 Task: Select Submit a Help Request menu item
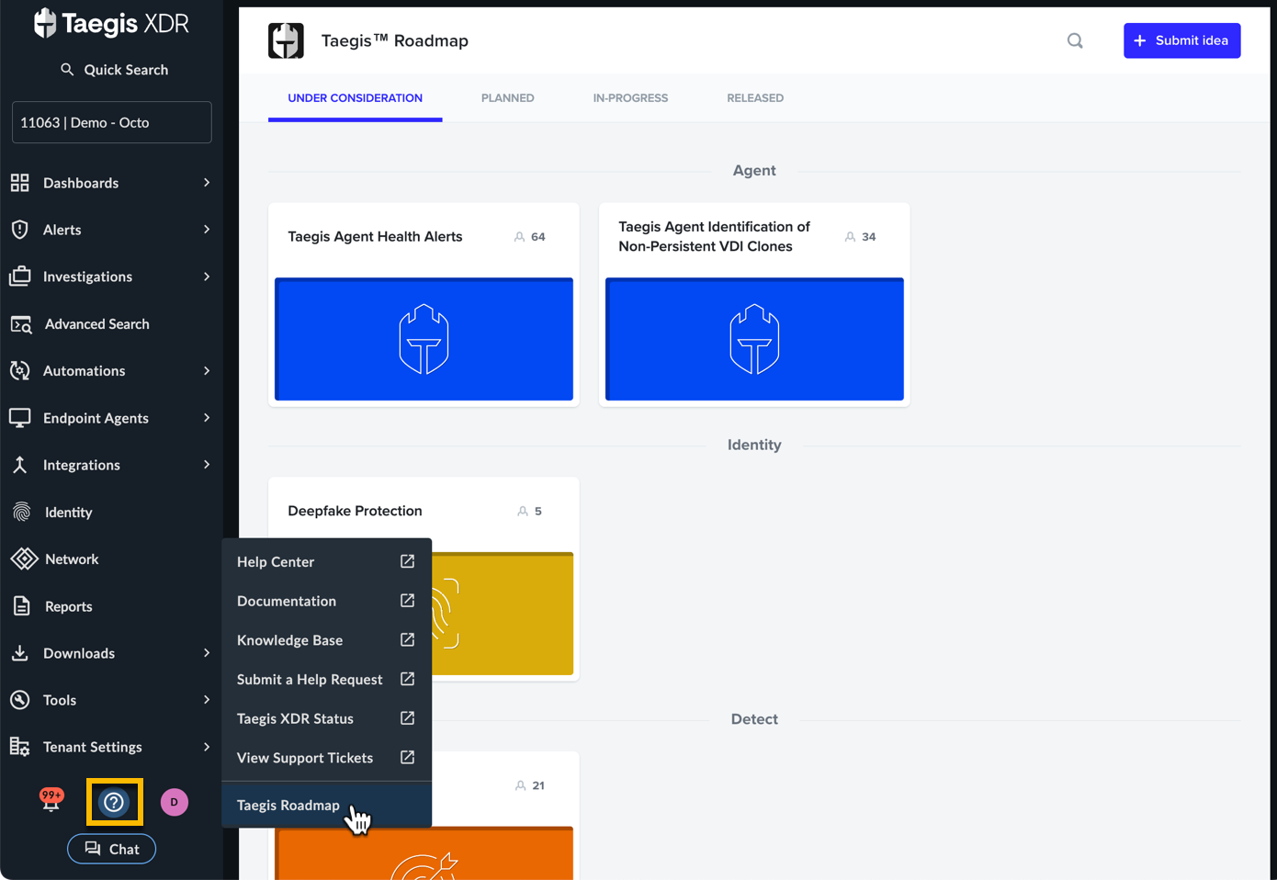point(326,680)
